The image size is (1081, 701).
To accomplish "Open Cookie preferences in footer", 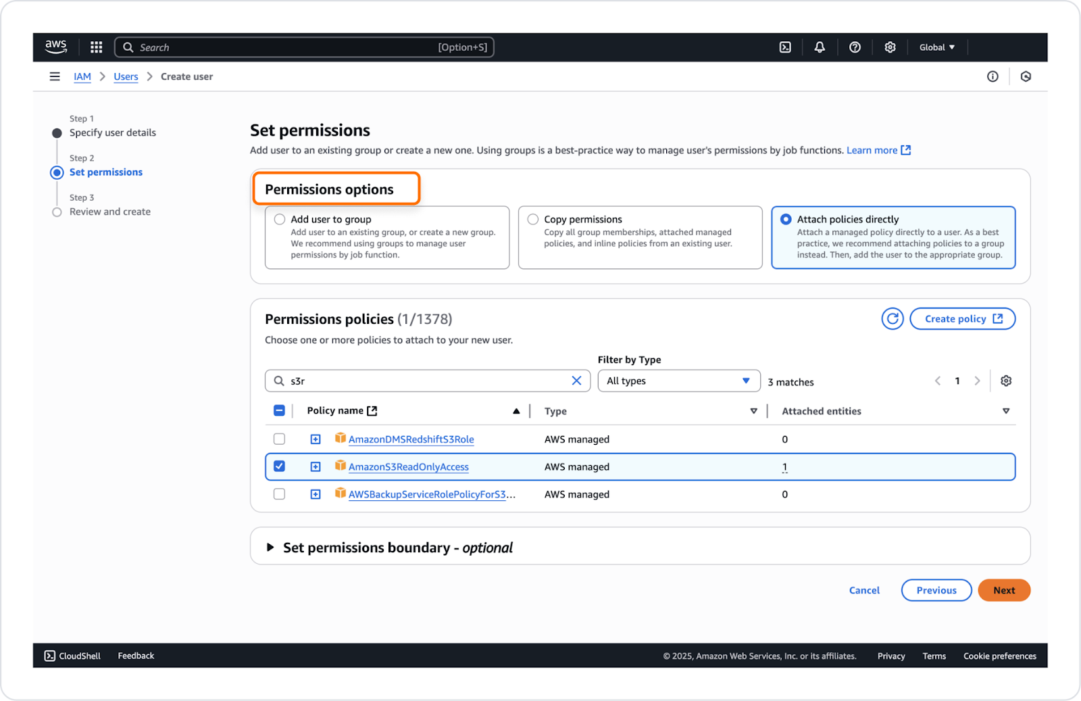I will (1000, 656).
